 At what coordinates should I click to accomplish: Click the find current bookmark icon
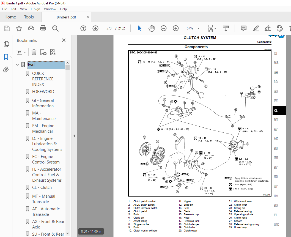click(53, 52)
